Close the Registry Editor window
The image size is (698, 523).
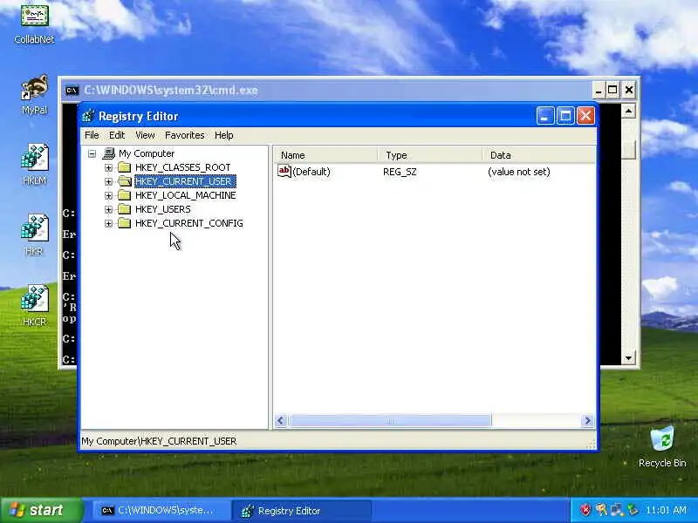(x=585, y=116)
